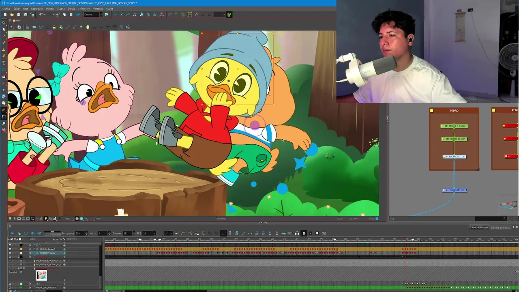Image resolution: width=519 pixels, height=292 pixels.
Task: Click the Save scene disk icon
Action: click(x=19, y=15)
